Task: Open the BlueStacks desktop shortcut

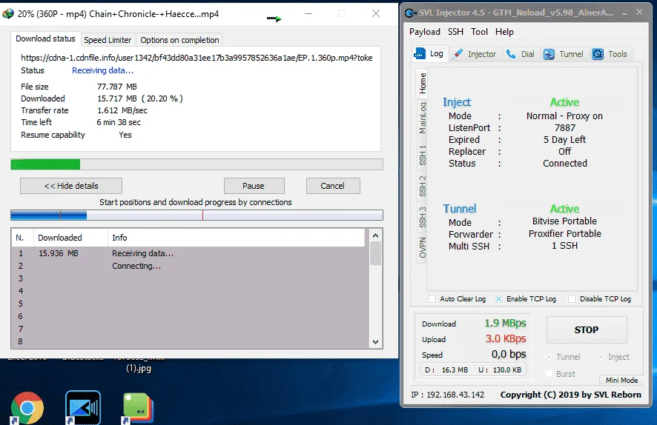Action: coord(138,408)
